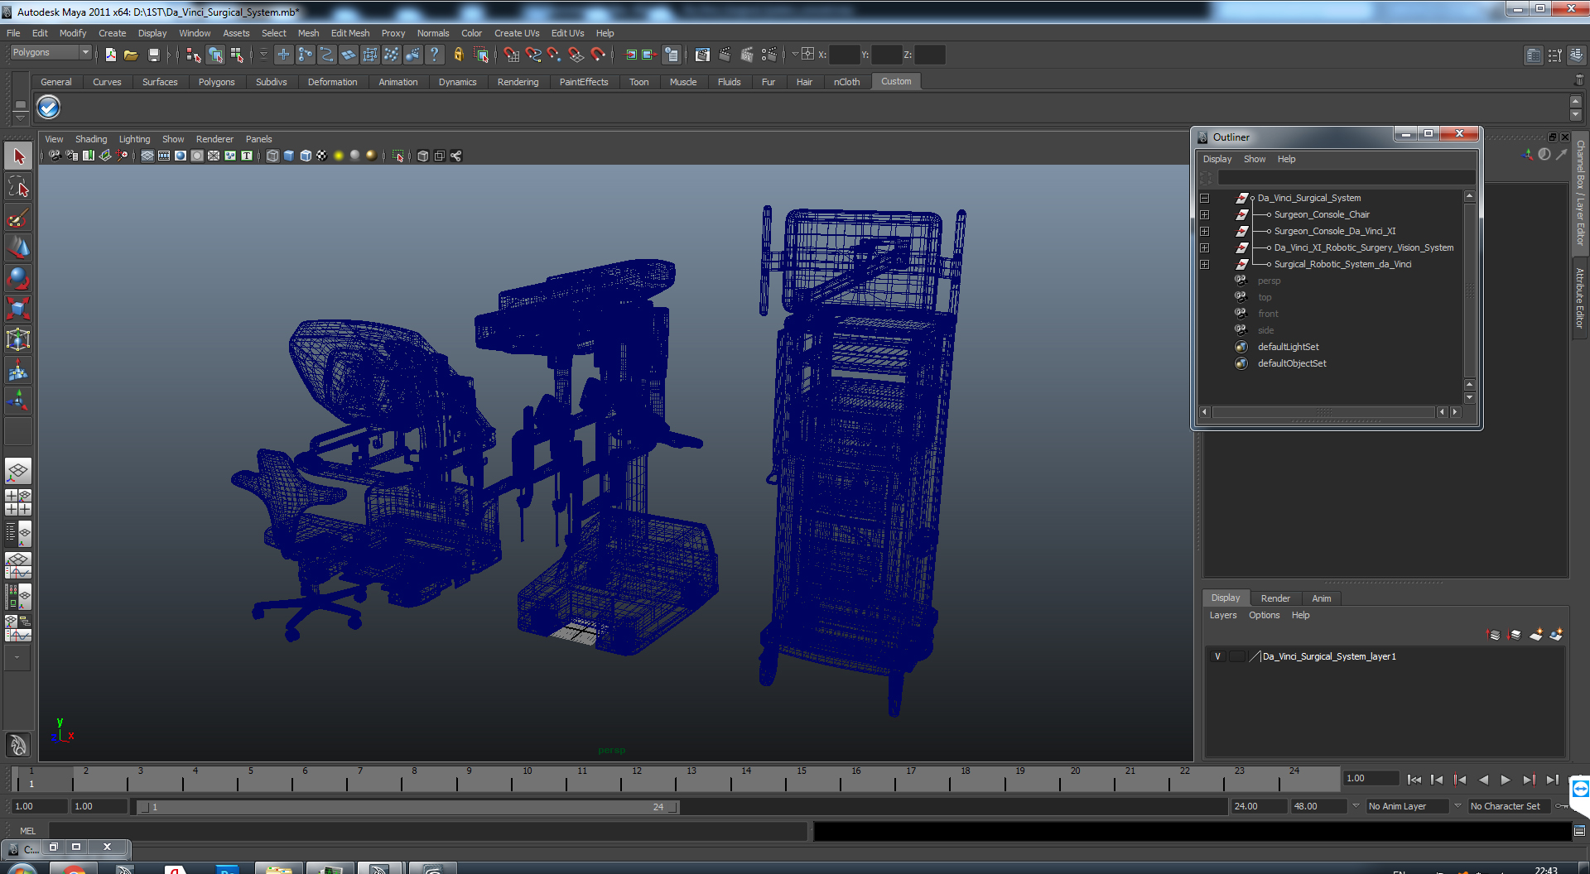Save the scene with floppy icon
Viewport: 1590px width, 874px height.
pos(153,55)
